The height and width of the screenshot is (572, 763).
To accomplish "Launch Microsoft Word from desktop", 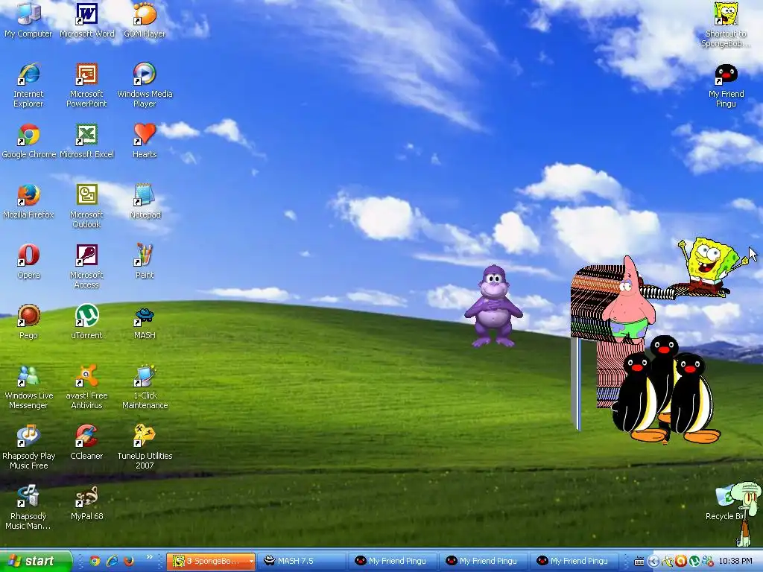I will pyautogui.click(x=86, y=20).
